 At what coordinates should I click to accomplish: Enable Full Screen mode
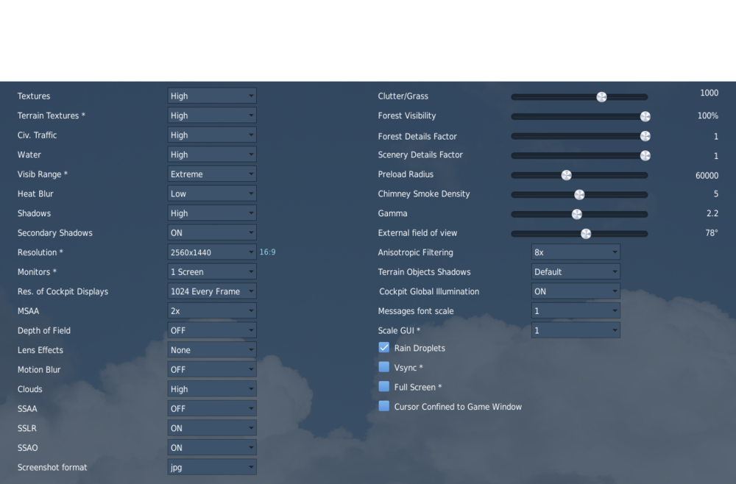tap(383, 386)
